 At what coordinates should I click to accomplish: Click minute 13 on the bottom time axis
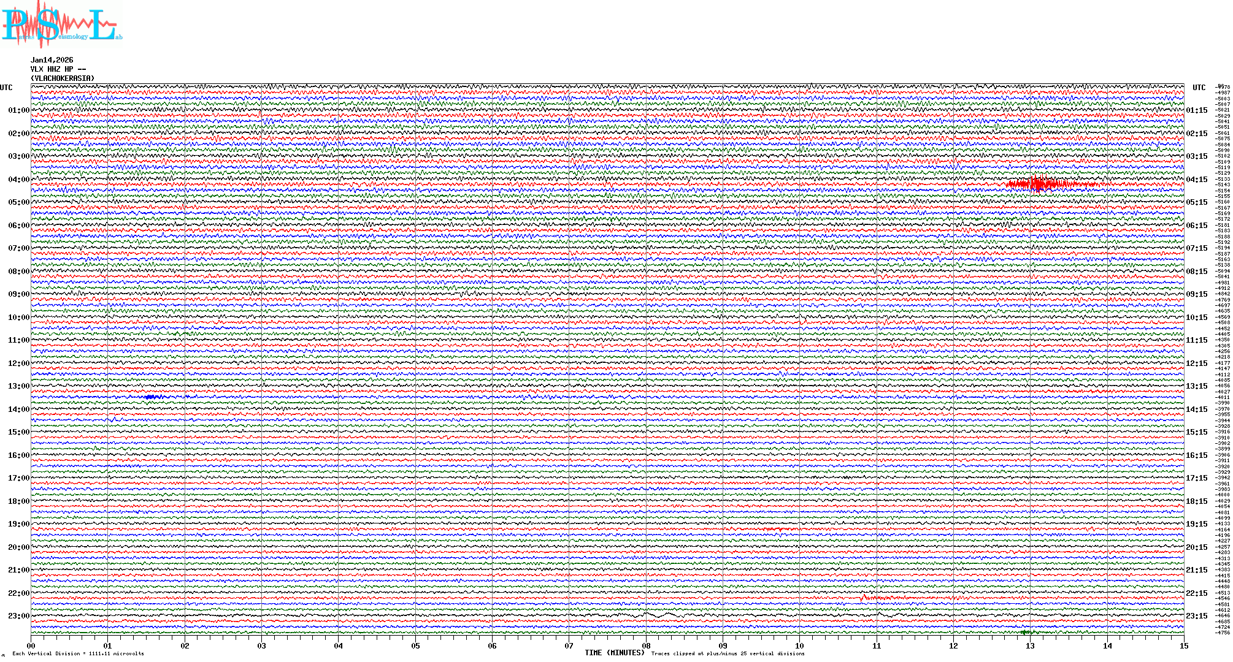(x=1031, y=645)
